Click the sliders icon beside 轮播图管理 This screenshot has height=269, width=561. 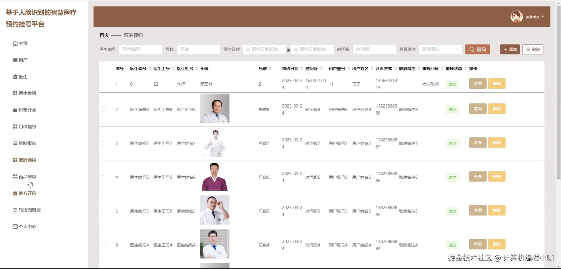[15, 210]
